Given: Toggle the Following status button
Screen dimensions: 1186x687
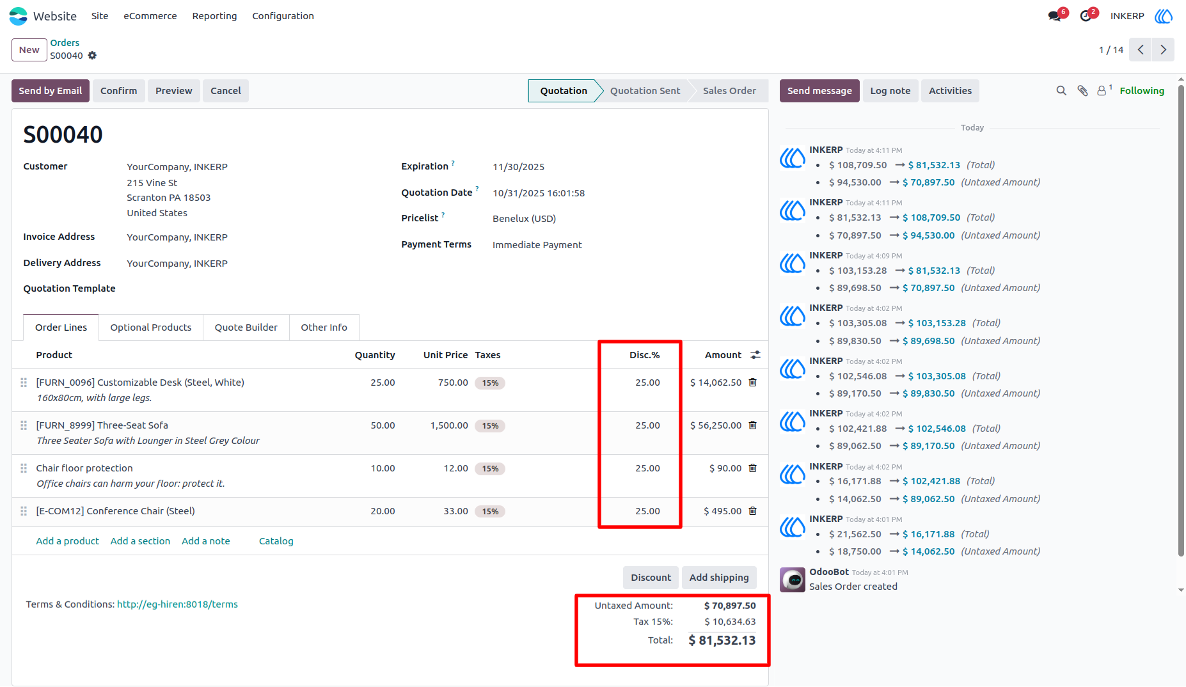Looking at the screenshot, I should click(x=1142, y=91).
